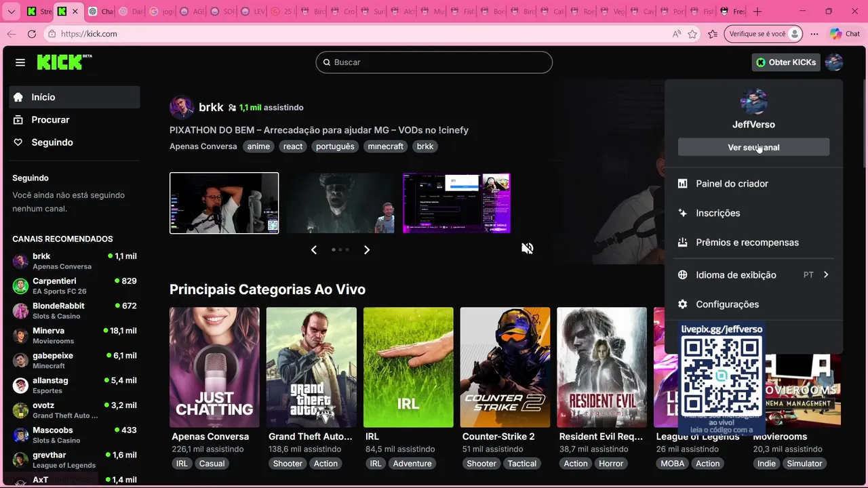Click the brkk streamer name

[211, 107]
